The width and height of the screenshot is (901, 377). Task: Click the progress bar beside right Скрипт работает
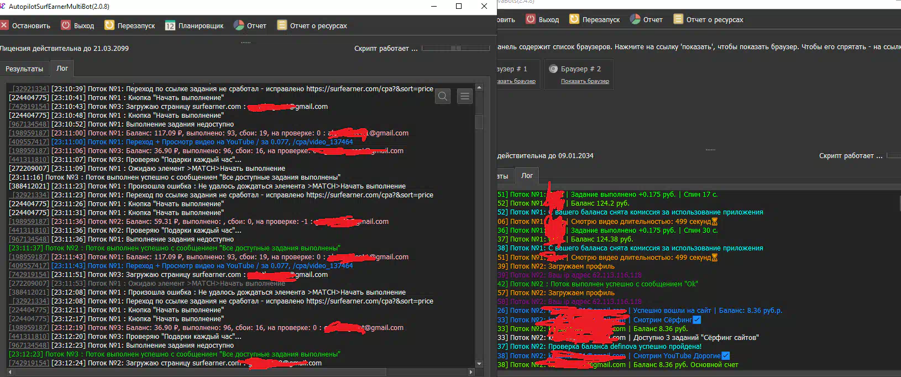point(894,156)
